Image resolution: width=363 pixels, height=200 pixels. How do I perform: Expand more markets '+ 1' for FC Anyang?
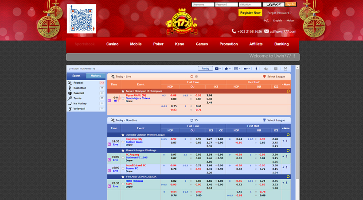pyautogui.click(x=285, y=156)
